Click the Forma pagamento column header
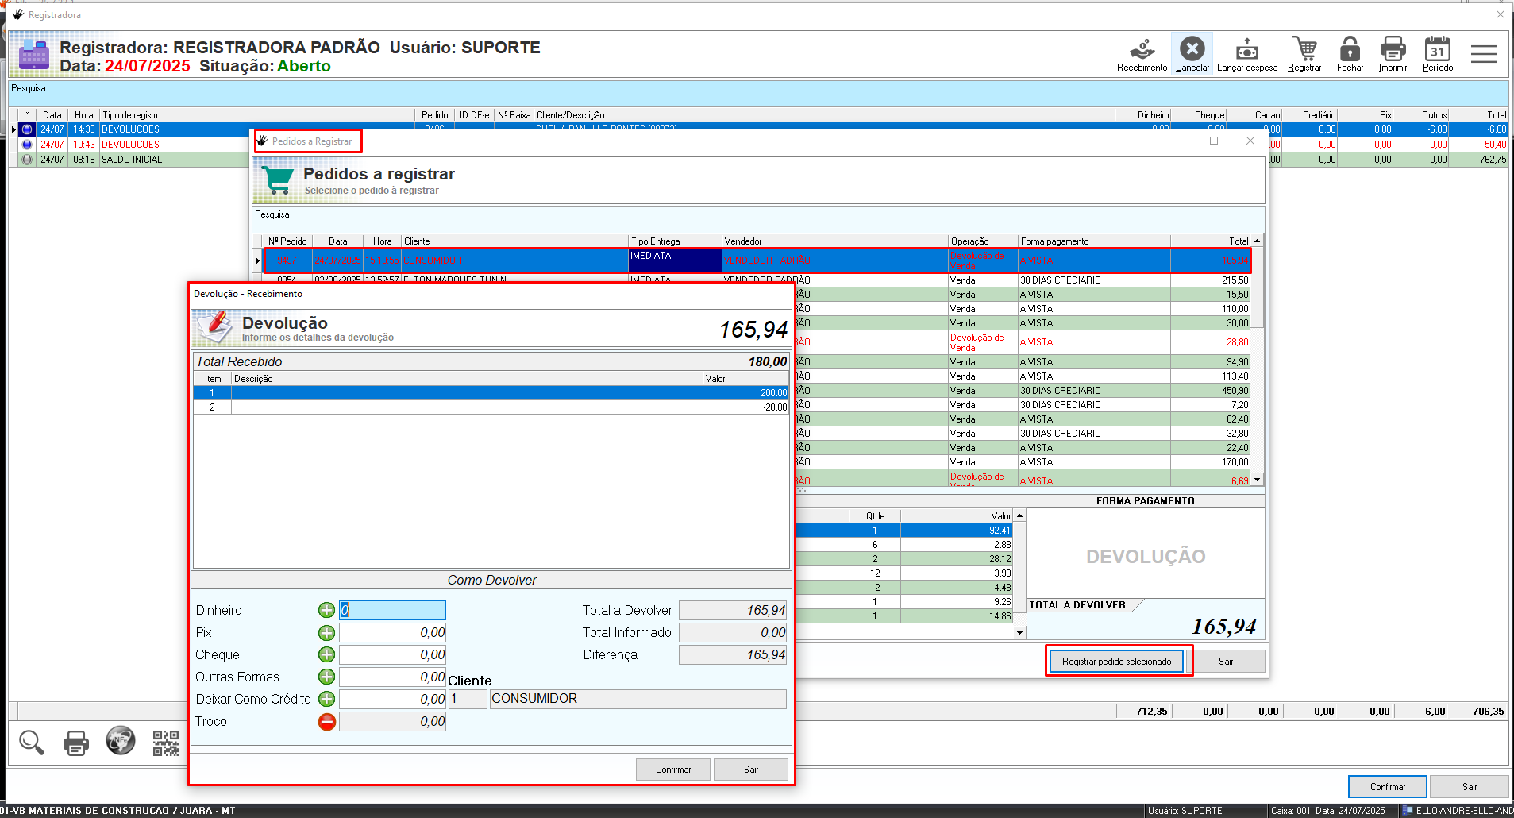 [1094, 241]
